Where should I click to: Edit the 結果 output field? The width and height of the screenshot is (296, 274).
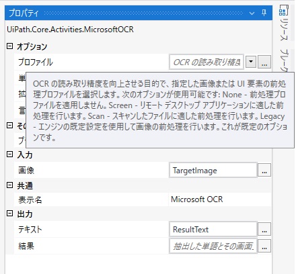(x=213, y=246)
